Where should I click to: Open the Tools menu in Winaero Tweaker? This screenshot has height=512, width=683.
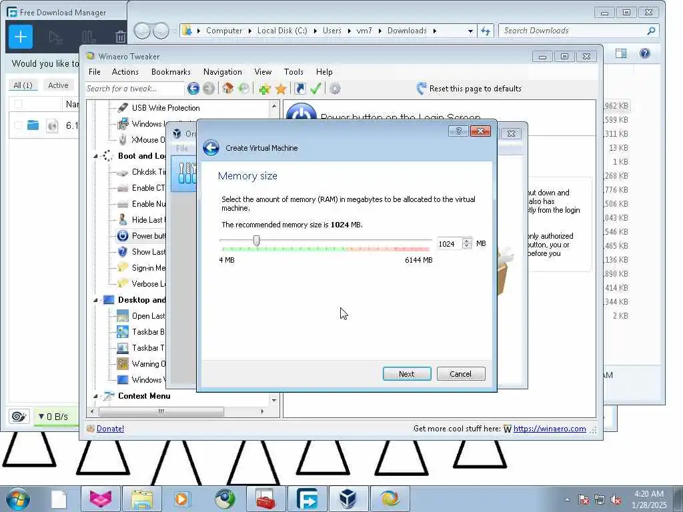coord(293,72)
